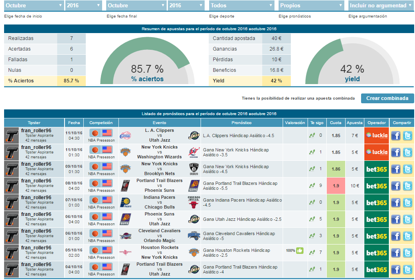Click the 100% thumbs-up valoración icon
The height and width of the screenshot is (280, 415).
[x=299, y=250]
